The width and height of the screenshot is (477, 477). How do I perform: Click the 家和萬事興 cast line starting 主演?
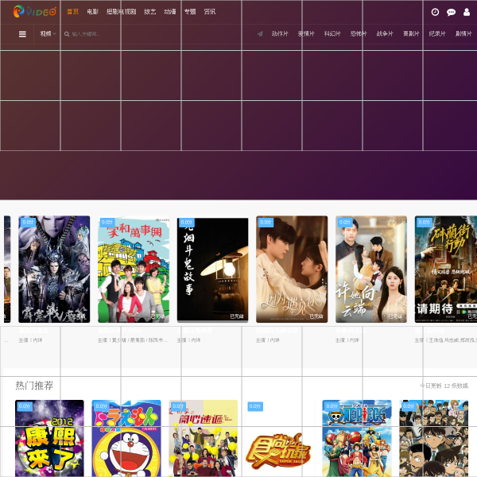(133, 340)
